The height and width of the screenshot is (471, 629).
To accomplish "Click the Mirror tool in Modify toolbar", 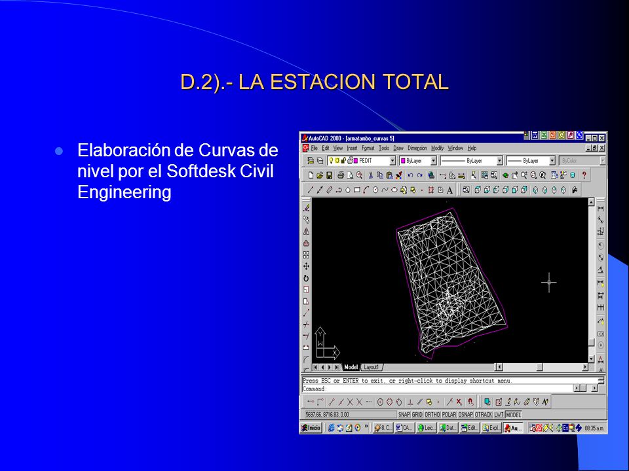I will (306, 232).
